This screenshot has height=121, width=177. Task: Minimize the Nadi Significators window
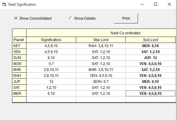coord(142,4)
